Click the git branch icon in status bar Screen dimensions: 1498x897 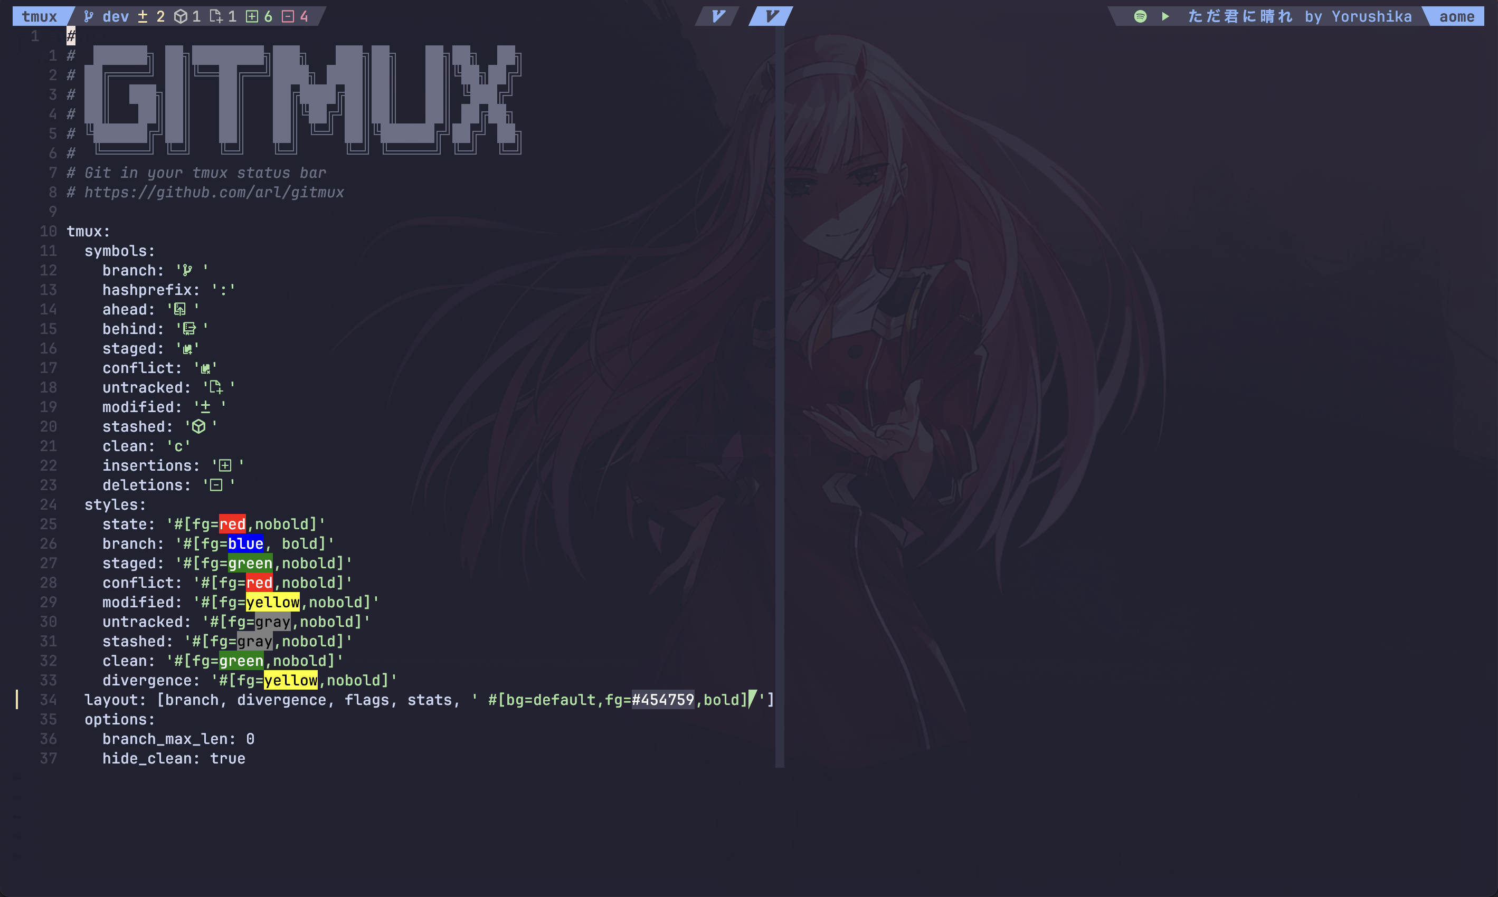pos(88,16)
